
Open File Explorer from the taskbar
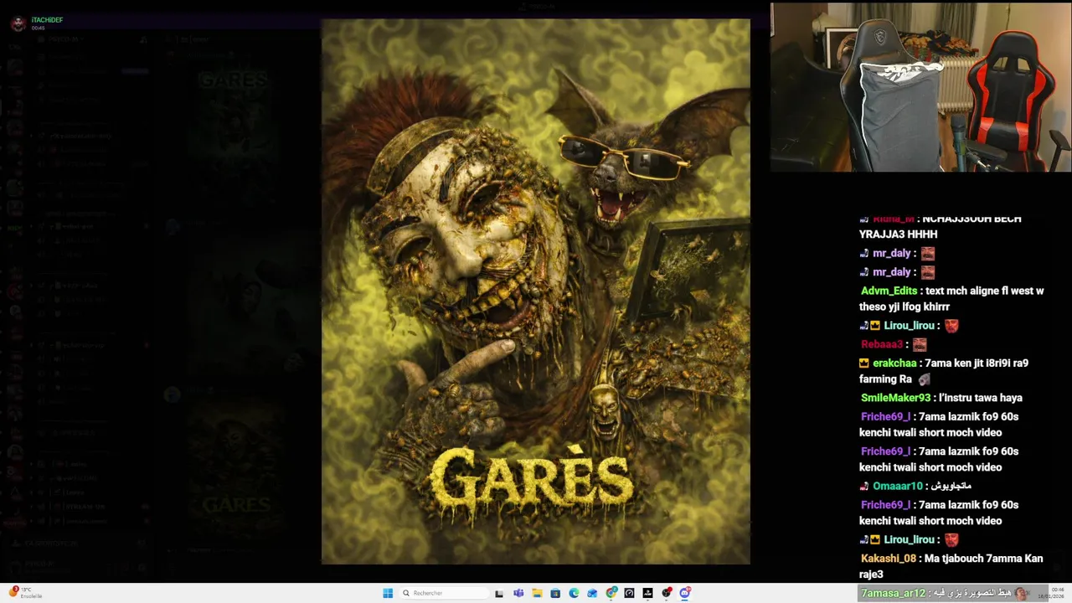[x=537, y=593]
